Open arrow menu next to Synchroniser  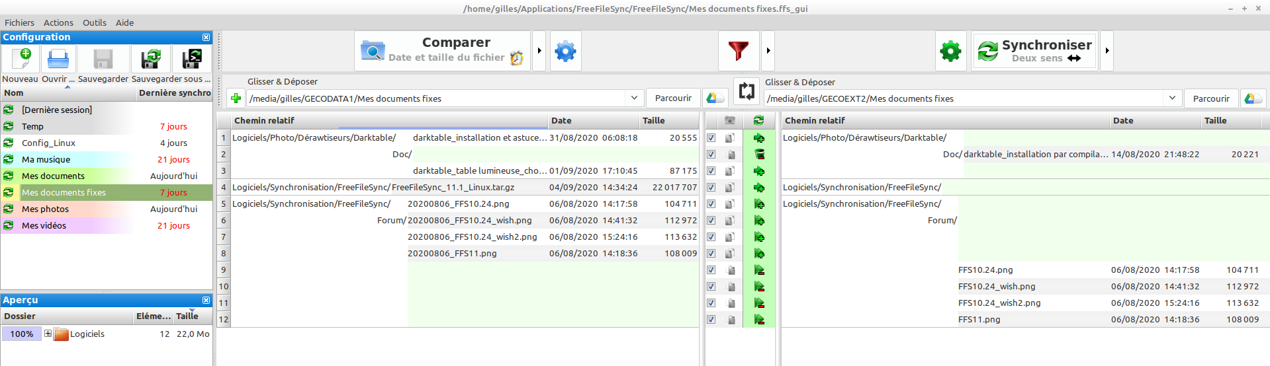(1107, 51)
